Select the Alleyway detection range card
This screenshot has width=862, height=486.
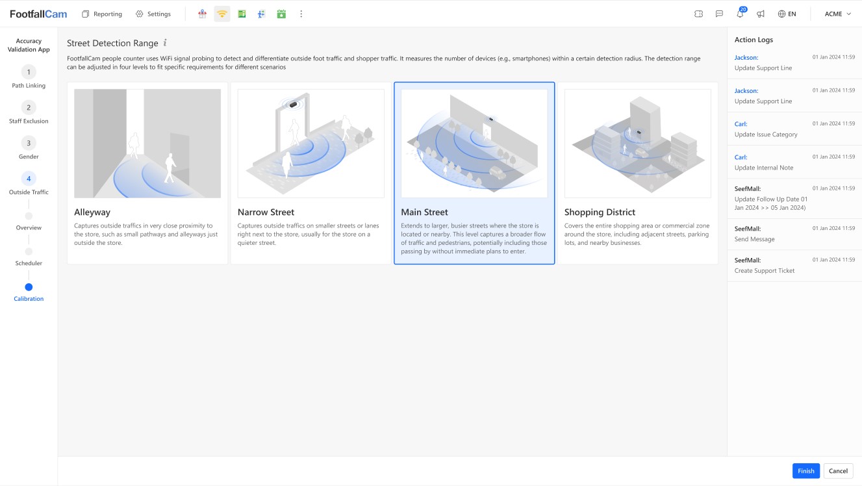pyautogui.click(x=147, y=173)
